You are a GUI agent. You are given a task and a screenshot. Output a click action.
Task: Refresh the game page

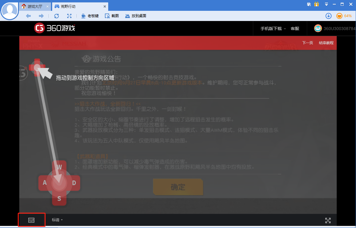tap(57, 16)
